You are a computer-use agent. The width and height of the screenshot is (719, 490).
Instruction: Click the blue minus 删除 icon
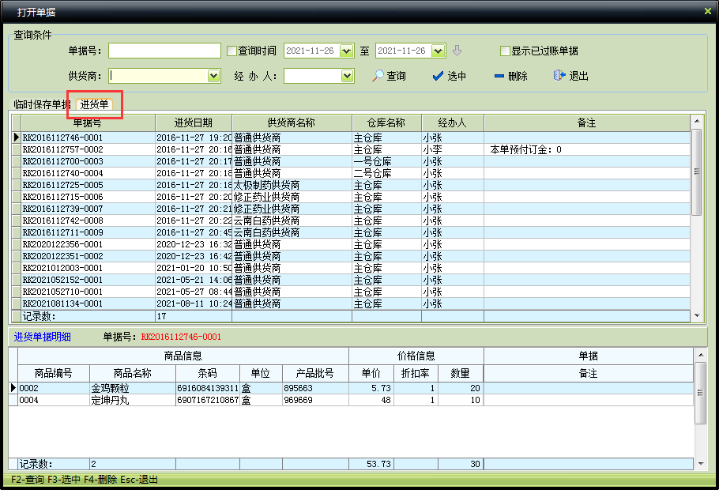[x=499, y=76]
